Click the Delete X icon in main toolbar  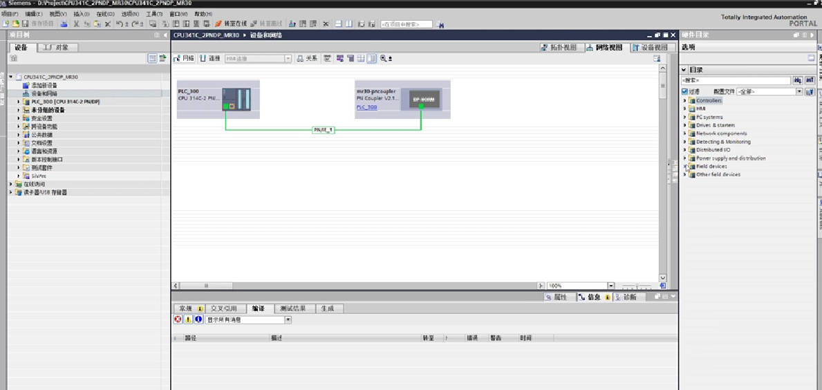coord(107,24)
